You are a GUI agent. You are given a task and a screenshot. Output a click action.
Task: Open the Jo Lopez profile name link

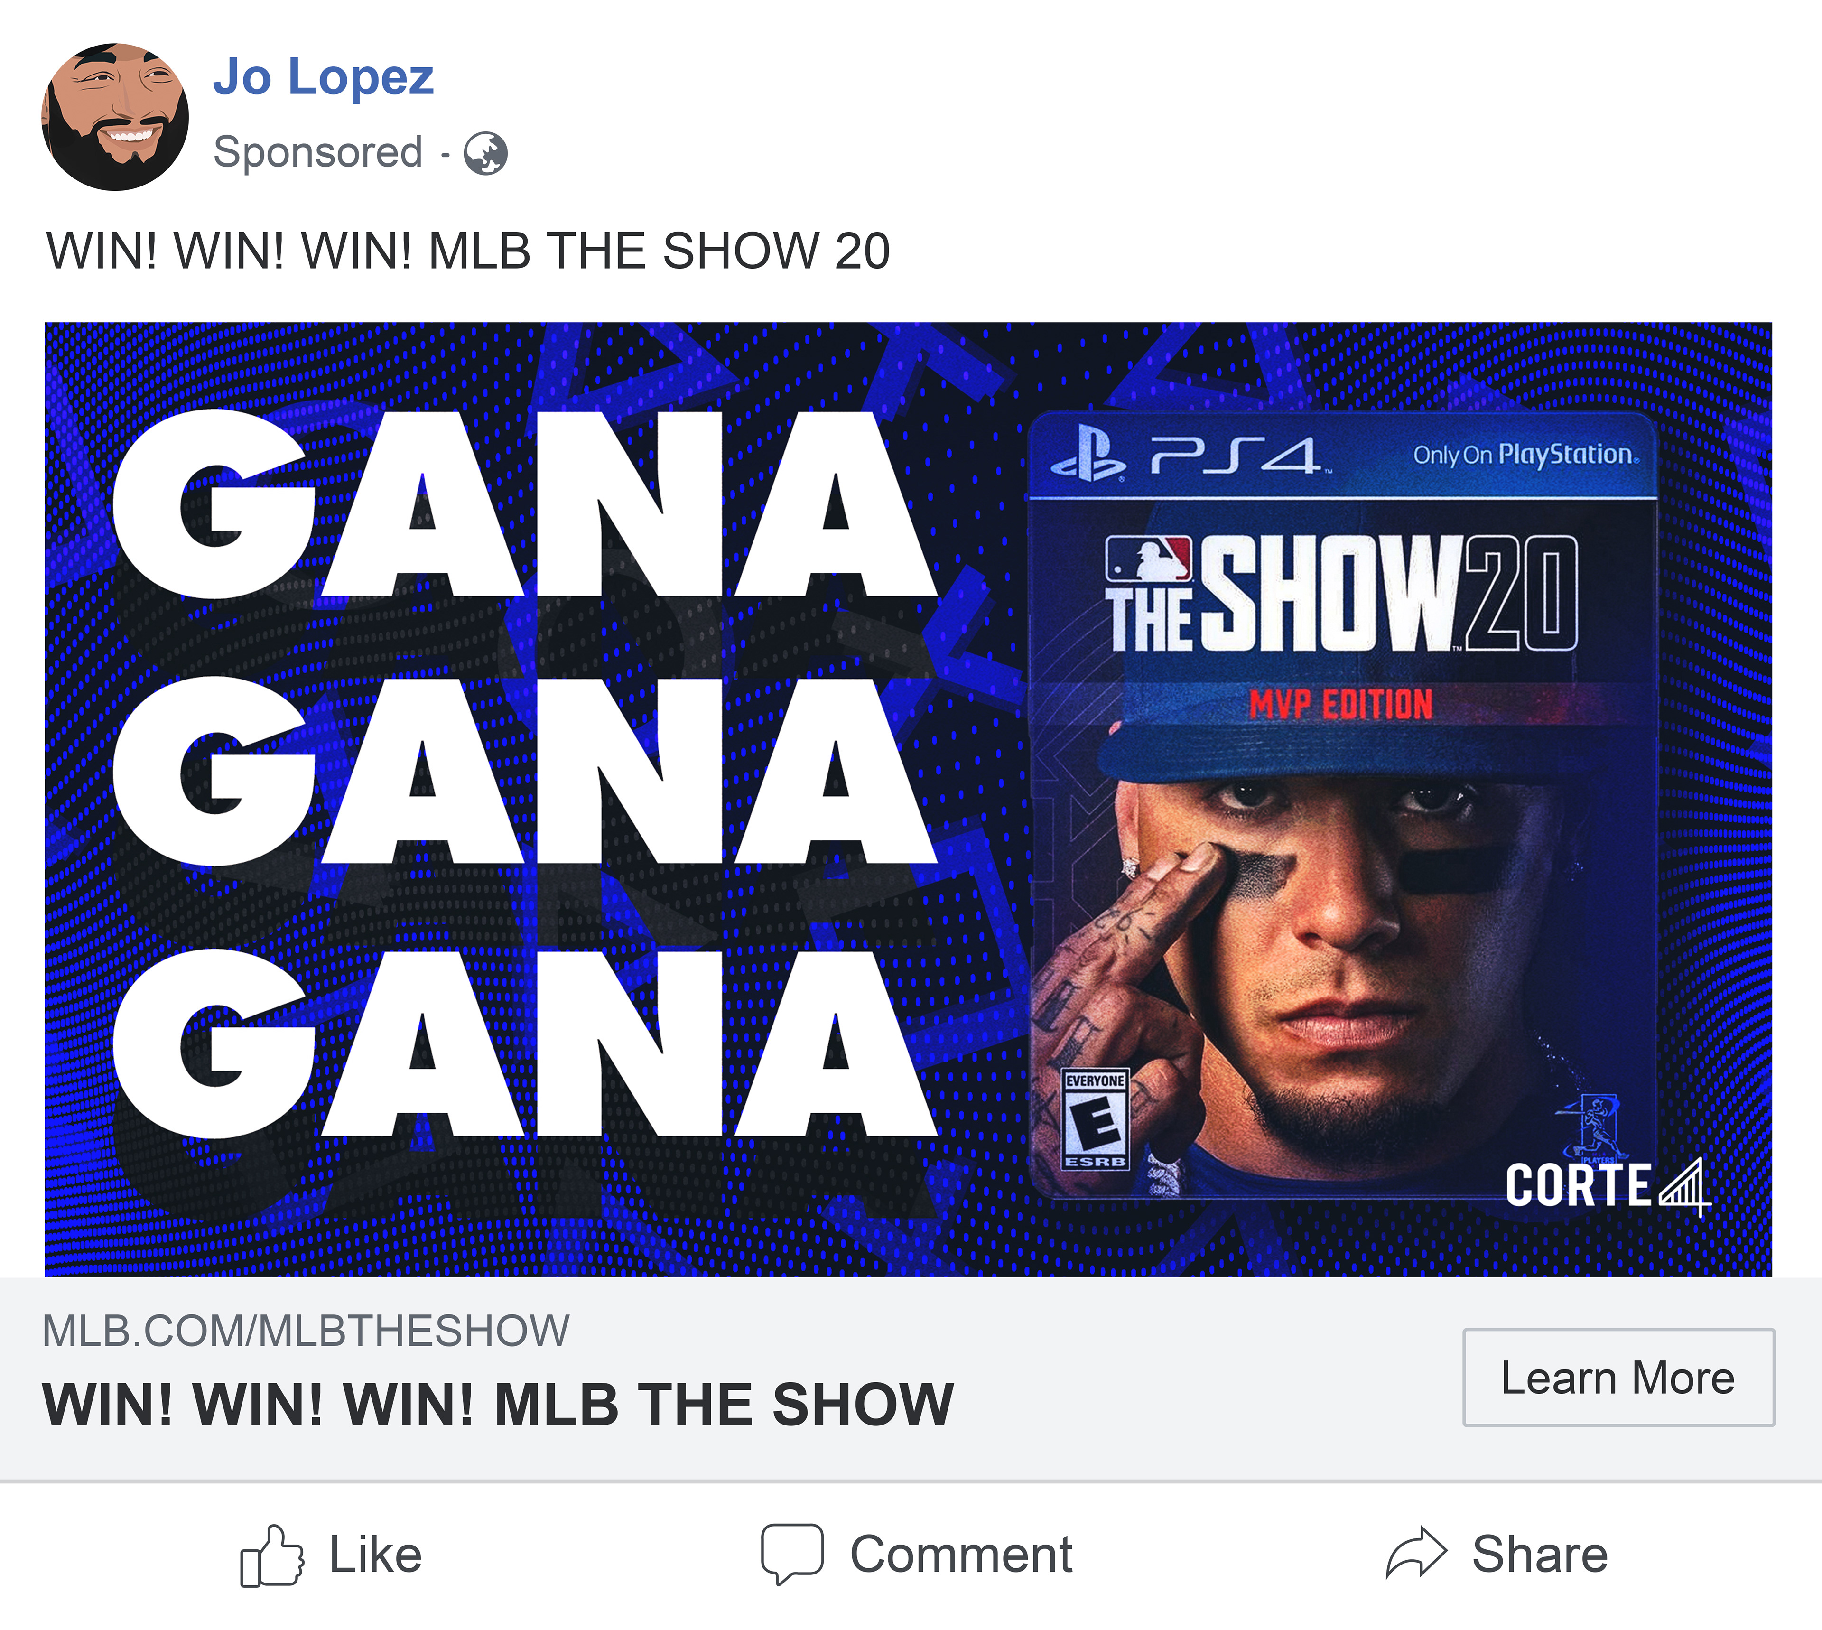323,77
